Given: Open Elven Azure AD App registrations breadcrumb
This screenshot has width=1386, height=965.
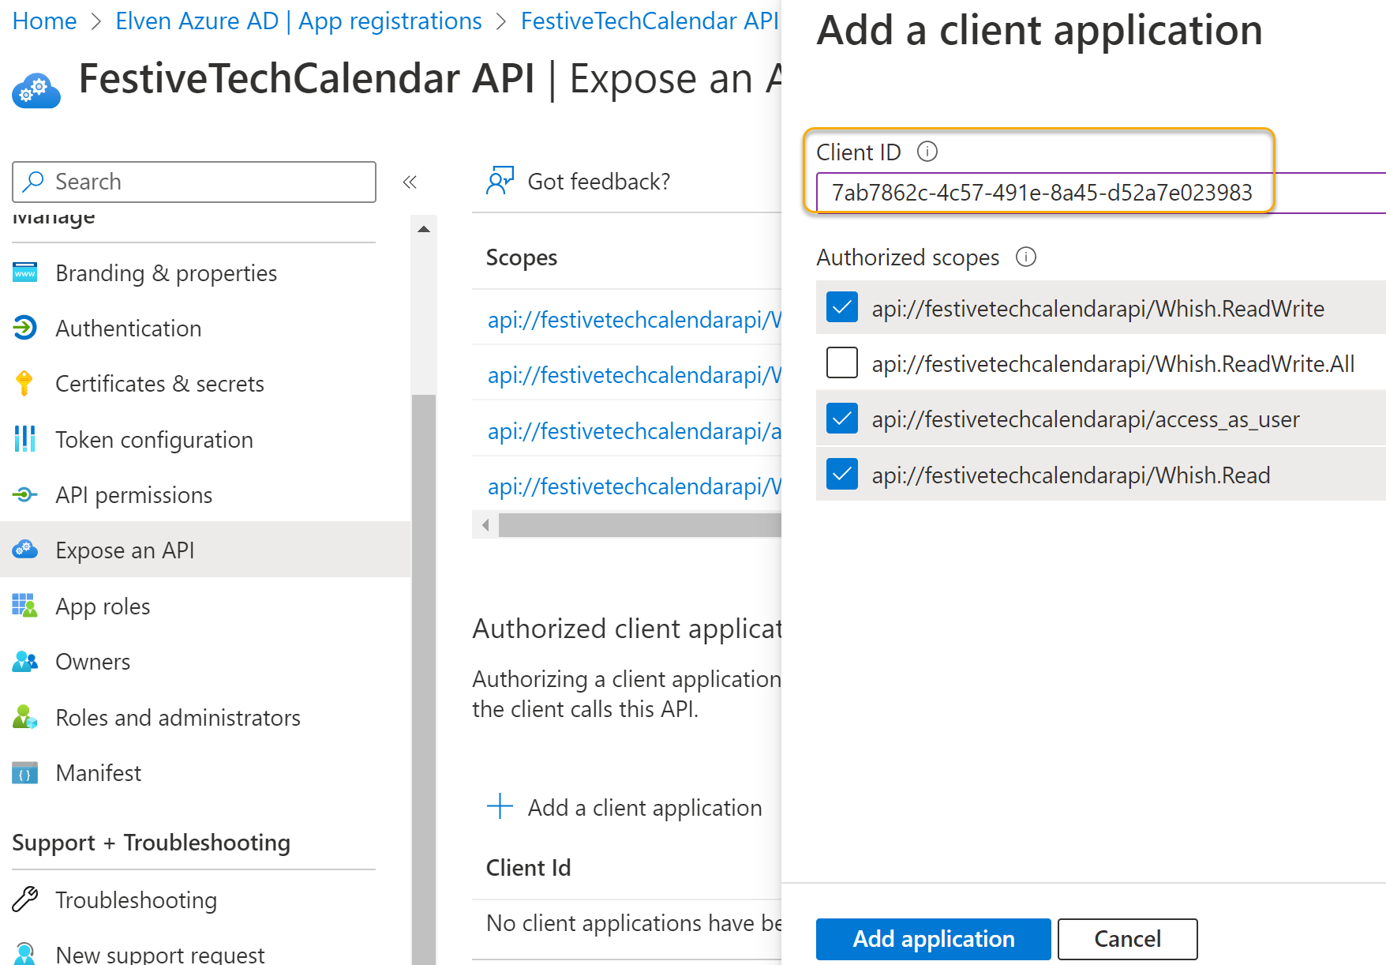Looking at the screenshot, I should [298, 21].
